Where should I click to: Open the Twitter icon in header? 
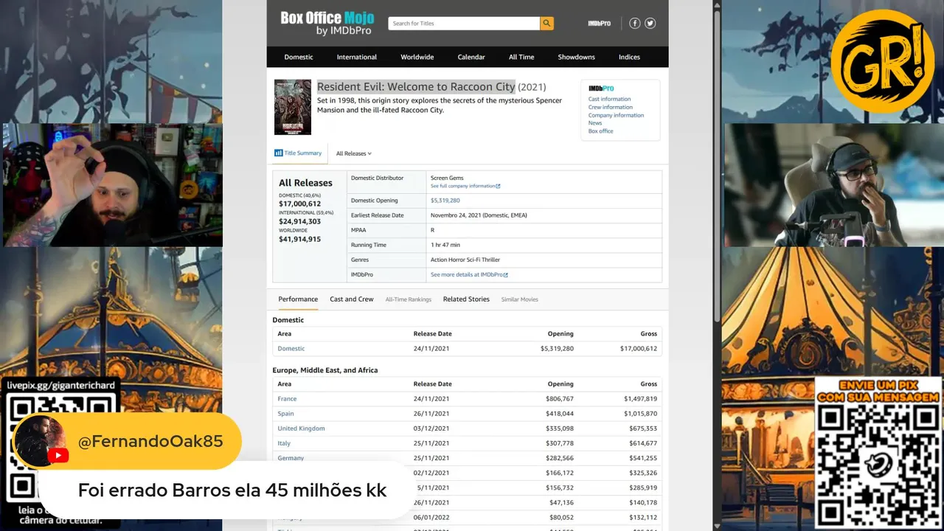click(x=650, y=24)
